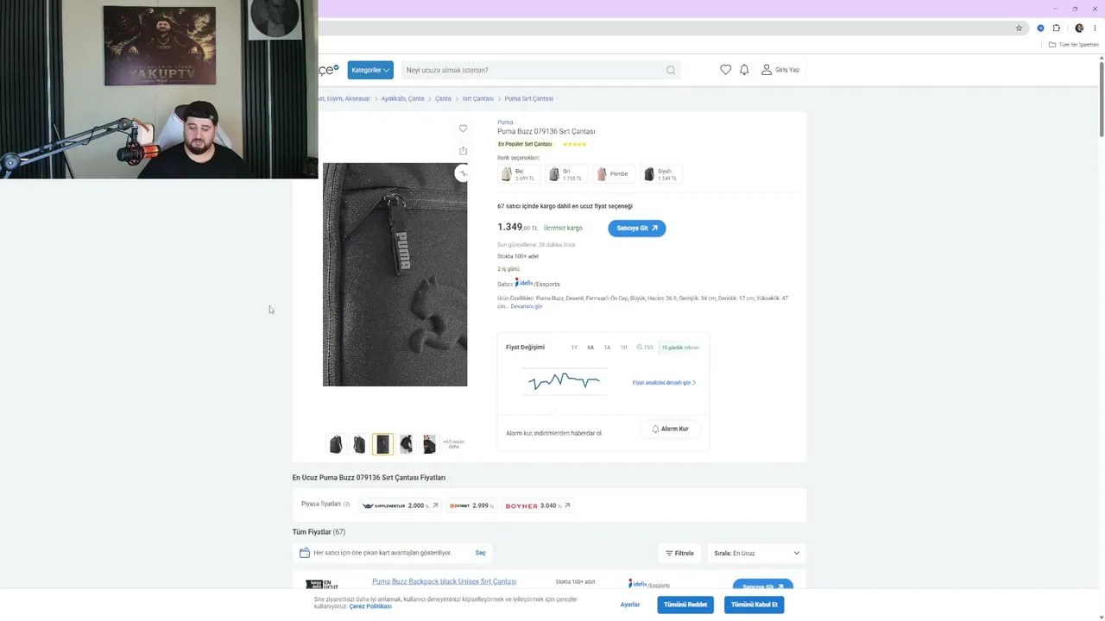Viewport: 1105px width, 621px height.
Task: Bookmark page with the address bar star
Action: click(1019, 28)
